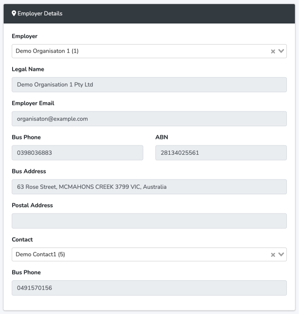
Task: Click the Bus Address label
Action: pos(29,171)
